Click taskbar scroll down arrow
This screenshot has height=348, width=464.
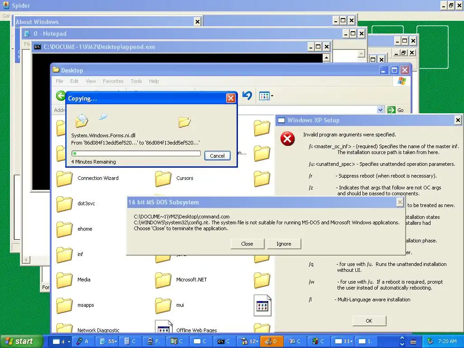pos(402,344)
